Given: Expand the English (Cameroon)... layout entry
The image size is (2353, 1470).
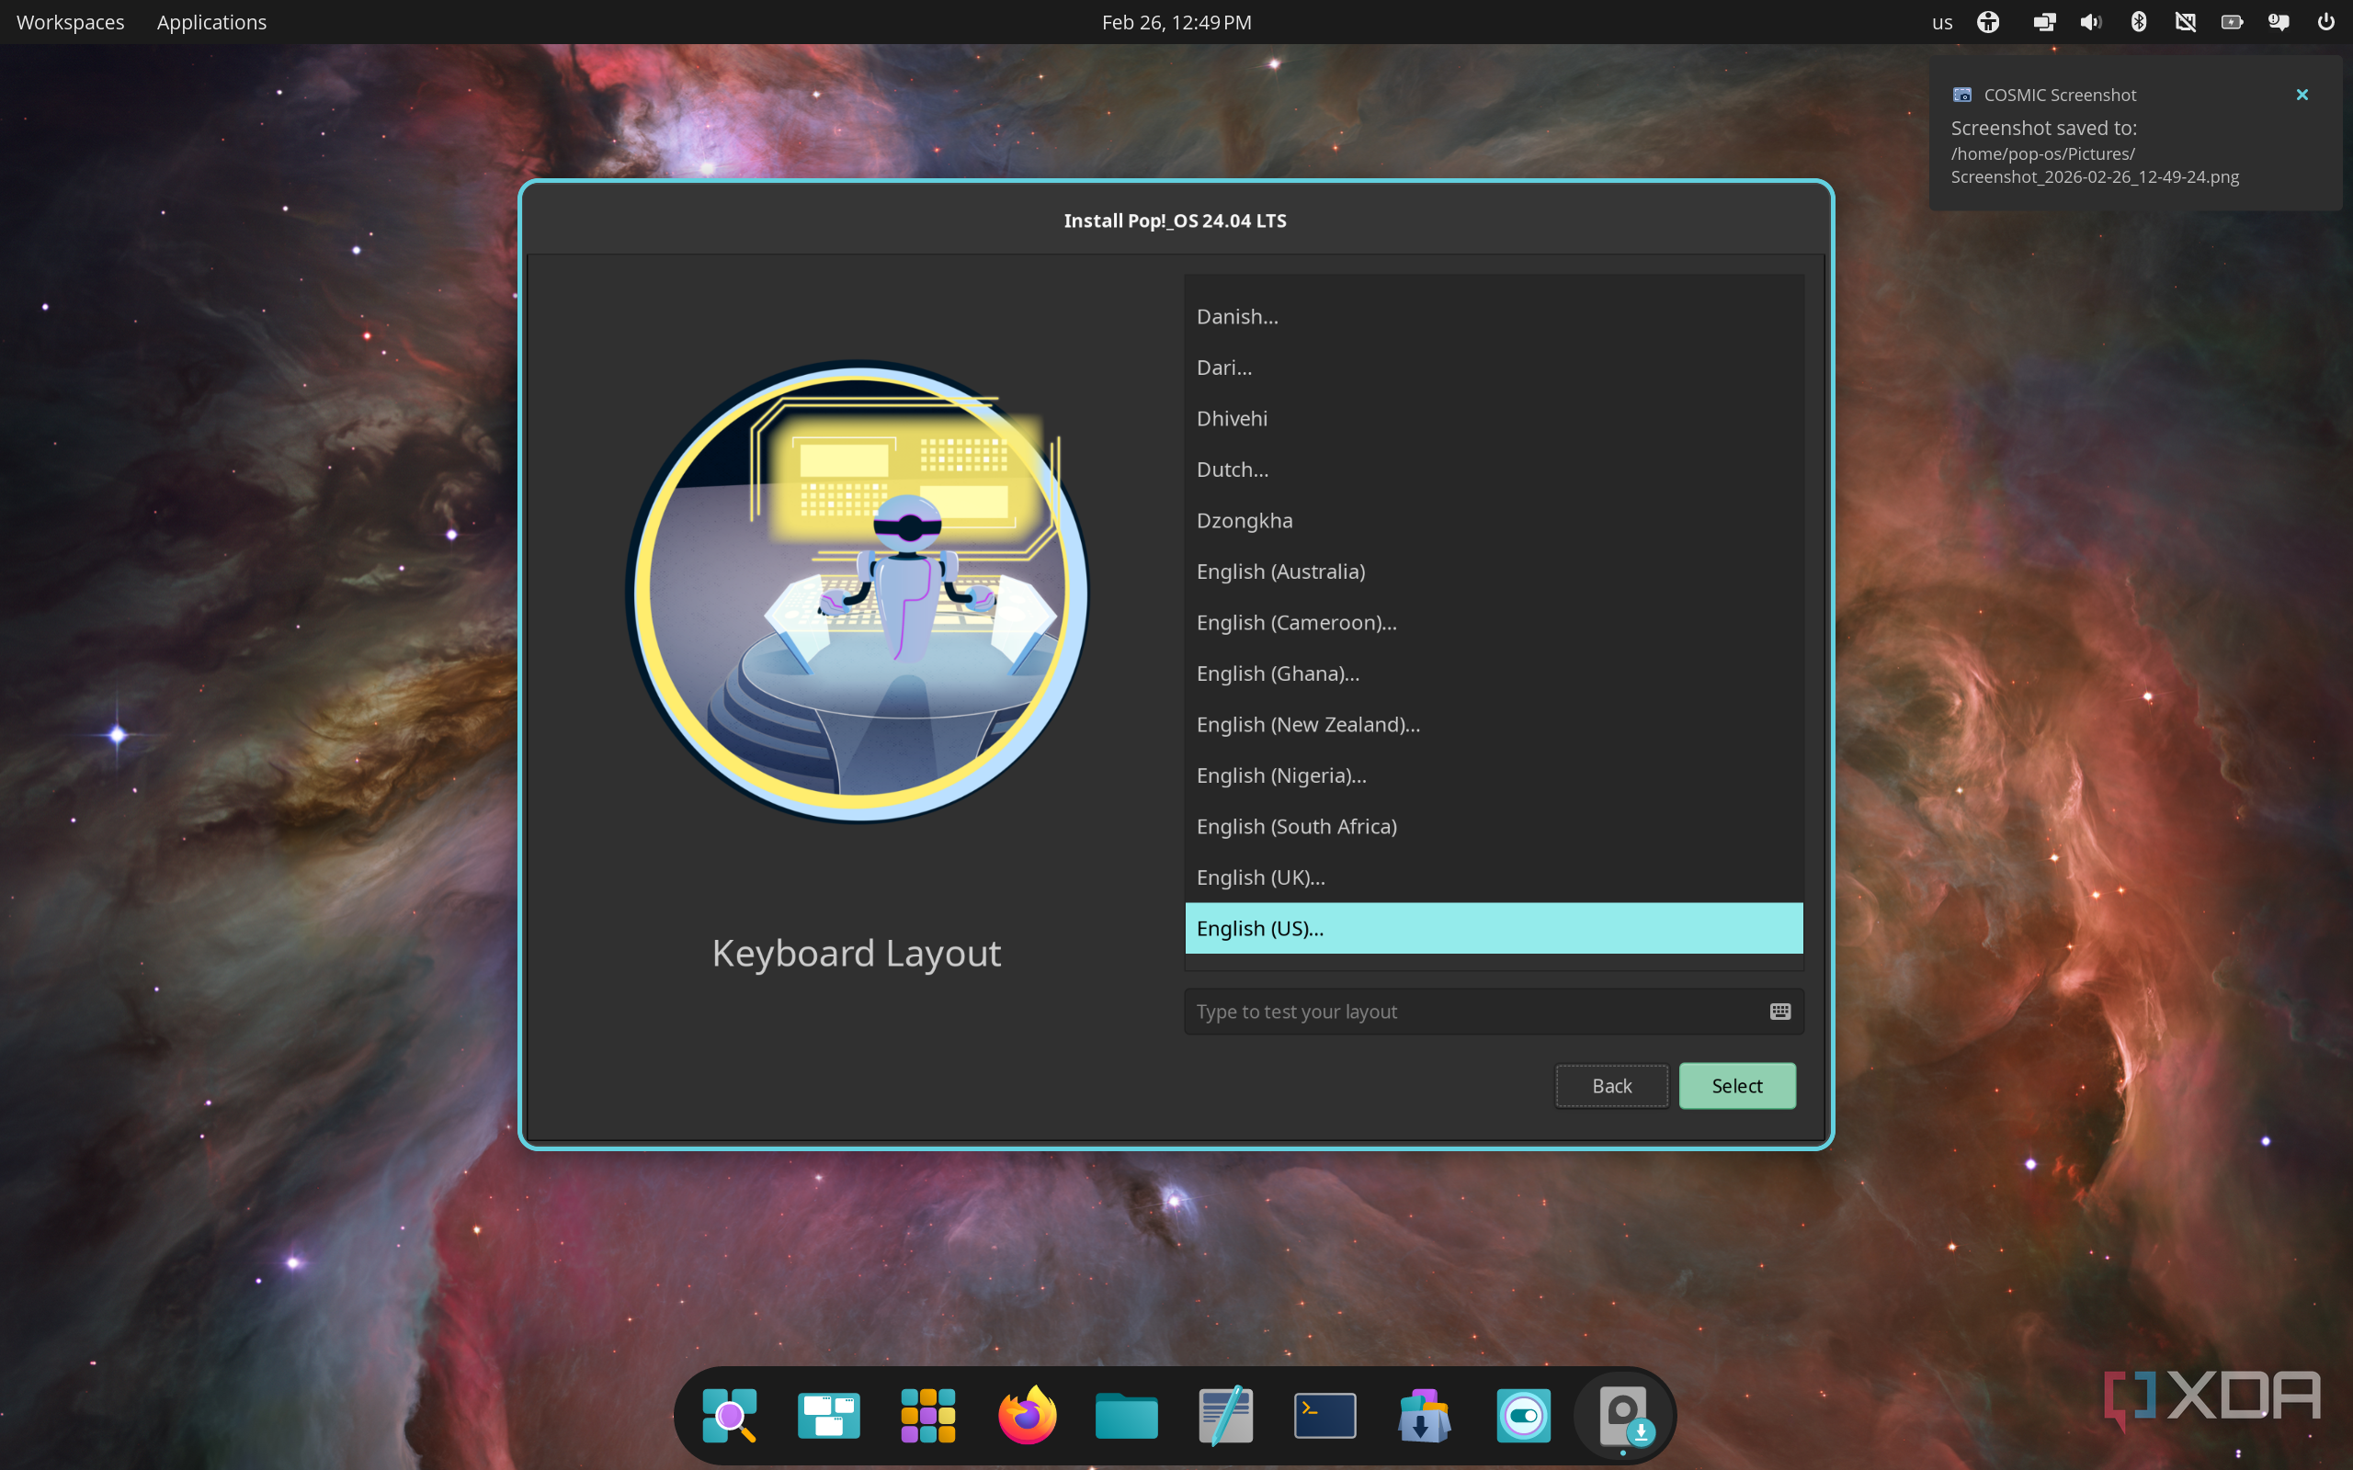Looking at the screenshot, I should [x=1494, y=622].
